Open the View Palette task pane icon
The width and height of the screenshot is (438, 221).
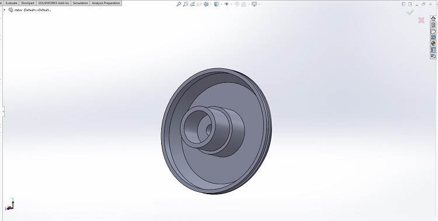[433, 37]
